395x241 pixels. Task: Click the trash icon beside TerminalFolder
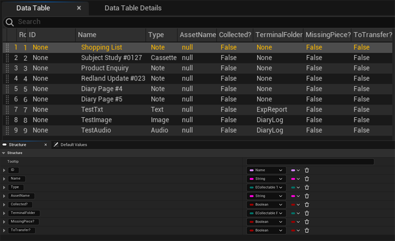point(307,213)
